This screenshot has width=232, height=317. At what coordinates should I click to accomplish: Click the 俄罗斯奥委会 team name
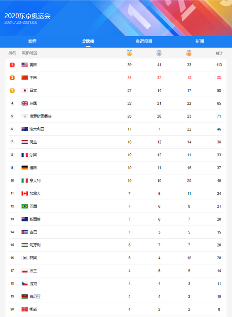coord(41,116)
